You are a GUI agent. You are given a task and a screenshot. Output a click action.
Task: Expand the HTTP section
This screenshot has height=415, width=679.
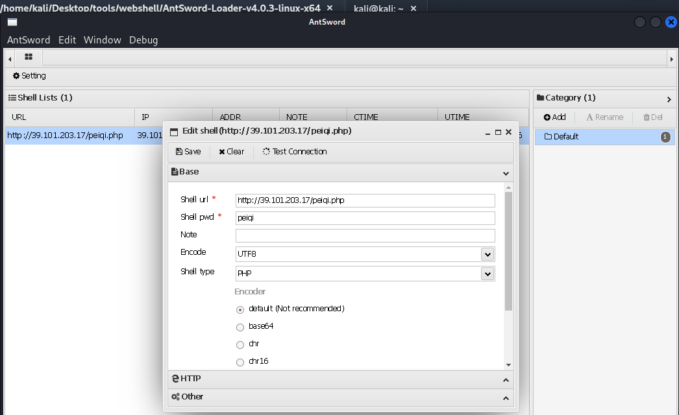tap(506, 380)
